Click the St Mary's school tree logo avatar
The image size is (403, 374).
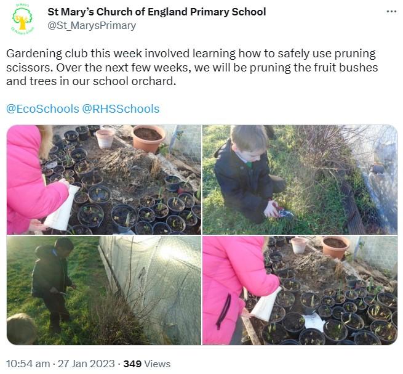(23, 19)
